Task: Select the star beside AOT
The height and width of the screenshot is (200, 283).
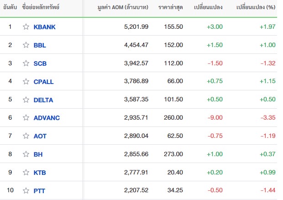Action: [26, 136]
